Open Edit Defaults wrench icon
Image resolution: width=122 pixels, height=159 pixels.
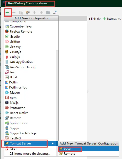[x=28, y=12]
